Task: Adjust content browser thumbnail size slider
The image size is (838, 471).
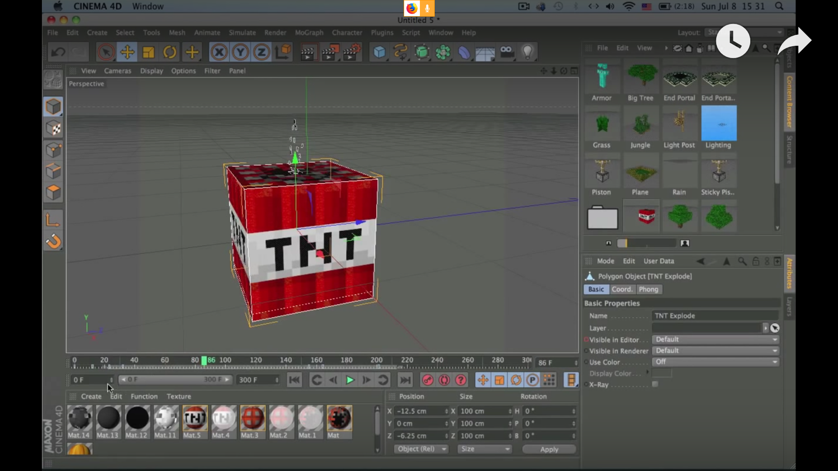Action: click(646, 243)
